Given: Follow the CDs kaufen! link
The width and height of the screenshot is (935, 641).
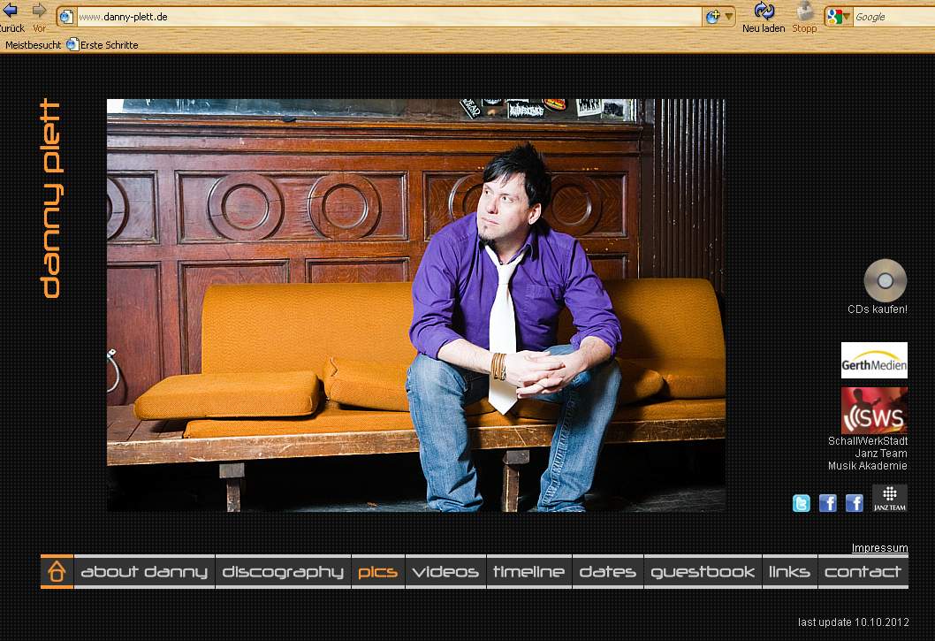Looking at the screenshot, I should coord(878,309).
